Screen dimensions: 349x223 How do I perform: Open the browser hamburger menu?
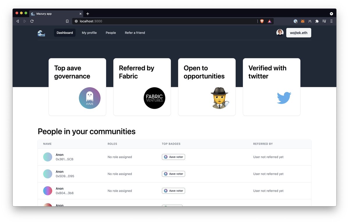(x=331, y=21)
